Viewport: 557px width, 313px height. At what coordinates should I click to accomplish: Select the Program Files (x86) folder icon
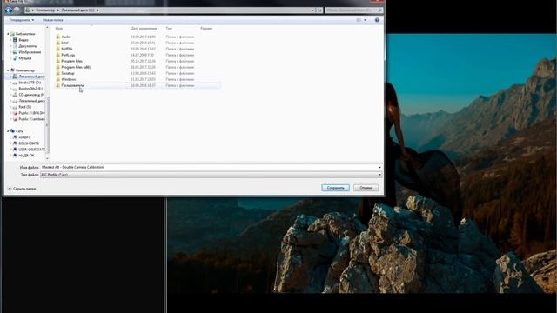click(x=58, y=67)
